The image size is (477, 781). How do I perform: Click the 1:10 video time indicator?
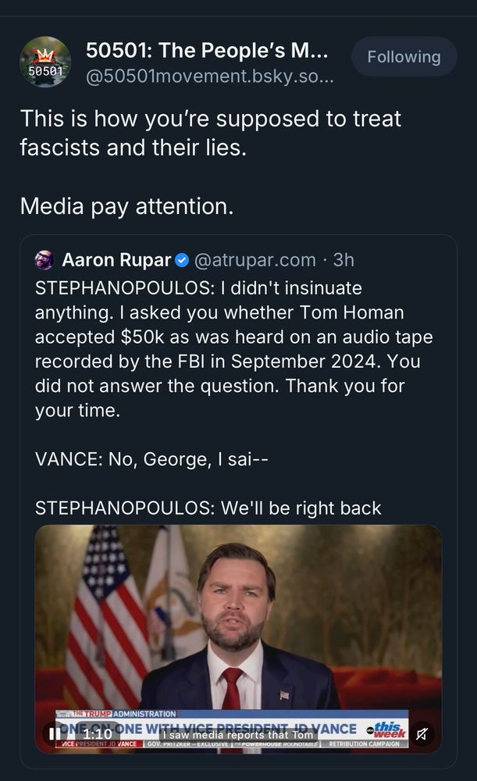97,734
